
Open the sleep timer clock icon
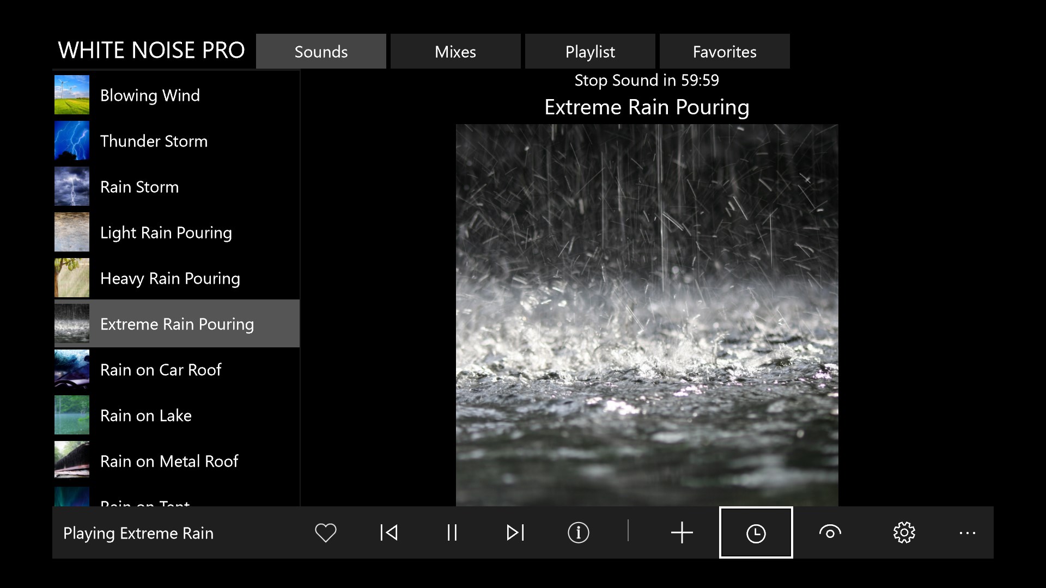(756, 532)
